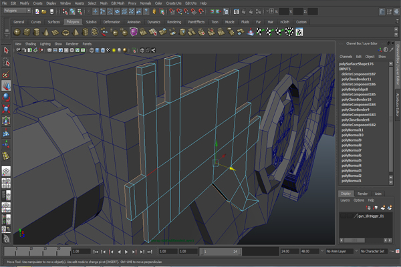401x267 pixels.
Task: Create a polygon plane from shelf
Action: 55,32
